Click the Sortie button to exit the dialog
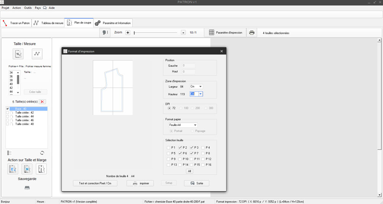The image size is (383, 204). (196, 183)
